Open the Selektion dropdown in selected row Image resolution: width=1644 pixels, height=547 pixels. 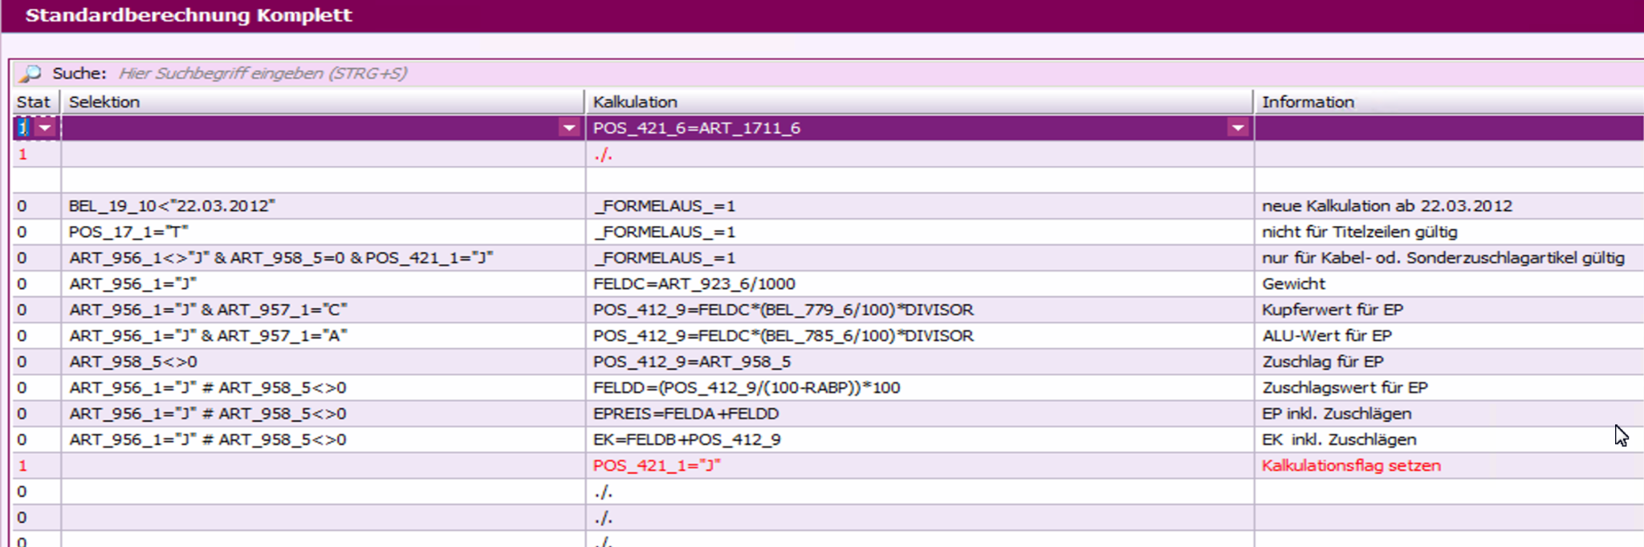569,128
